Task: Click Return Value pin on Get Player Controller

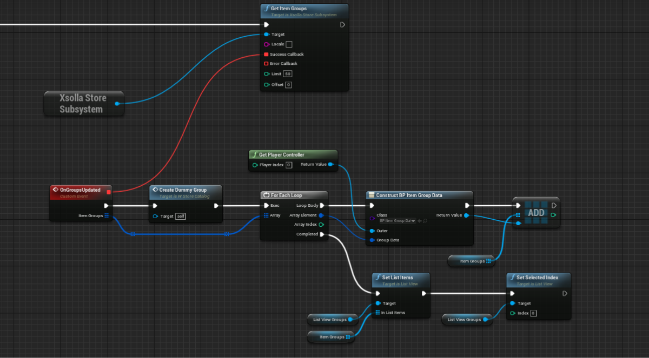Action: click(x=330, y=165)
